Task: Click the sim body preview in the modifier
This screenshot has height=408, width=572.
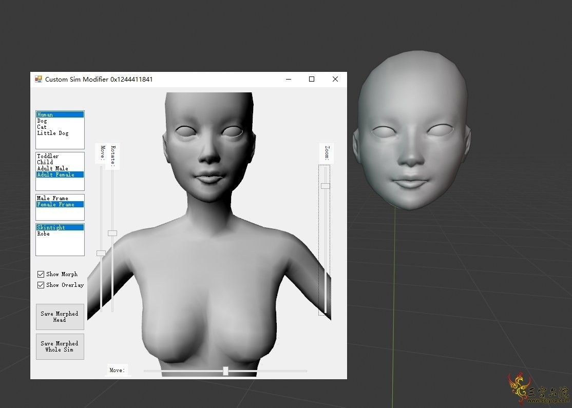Action: (209, 234)
